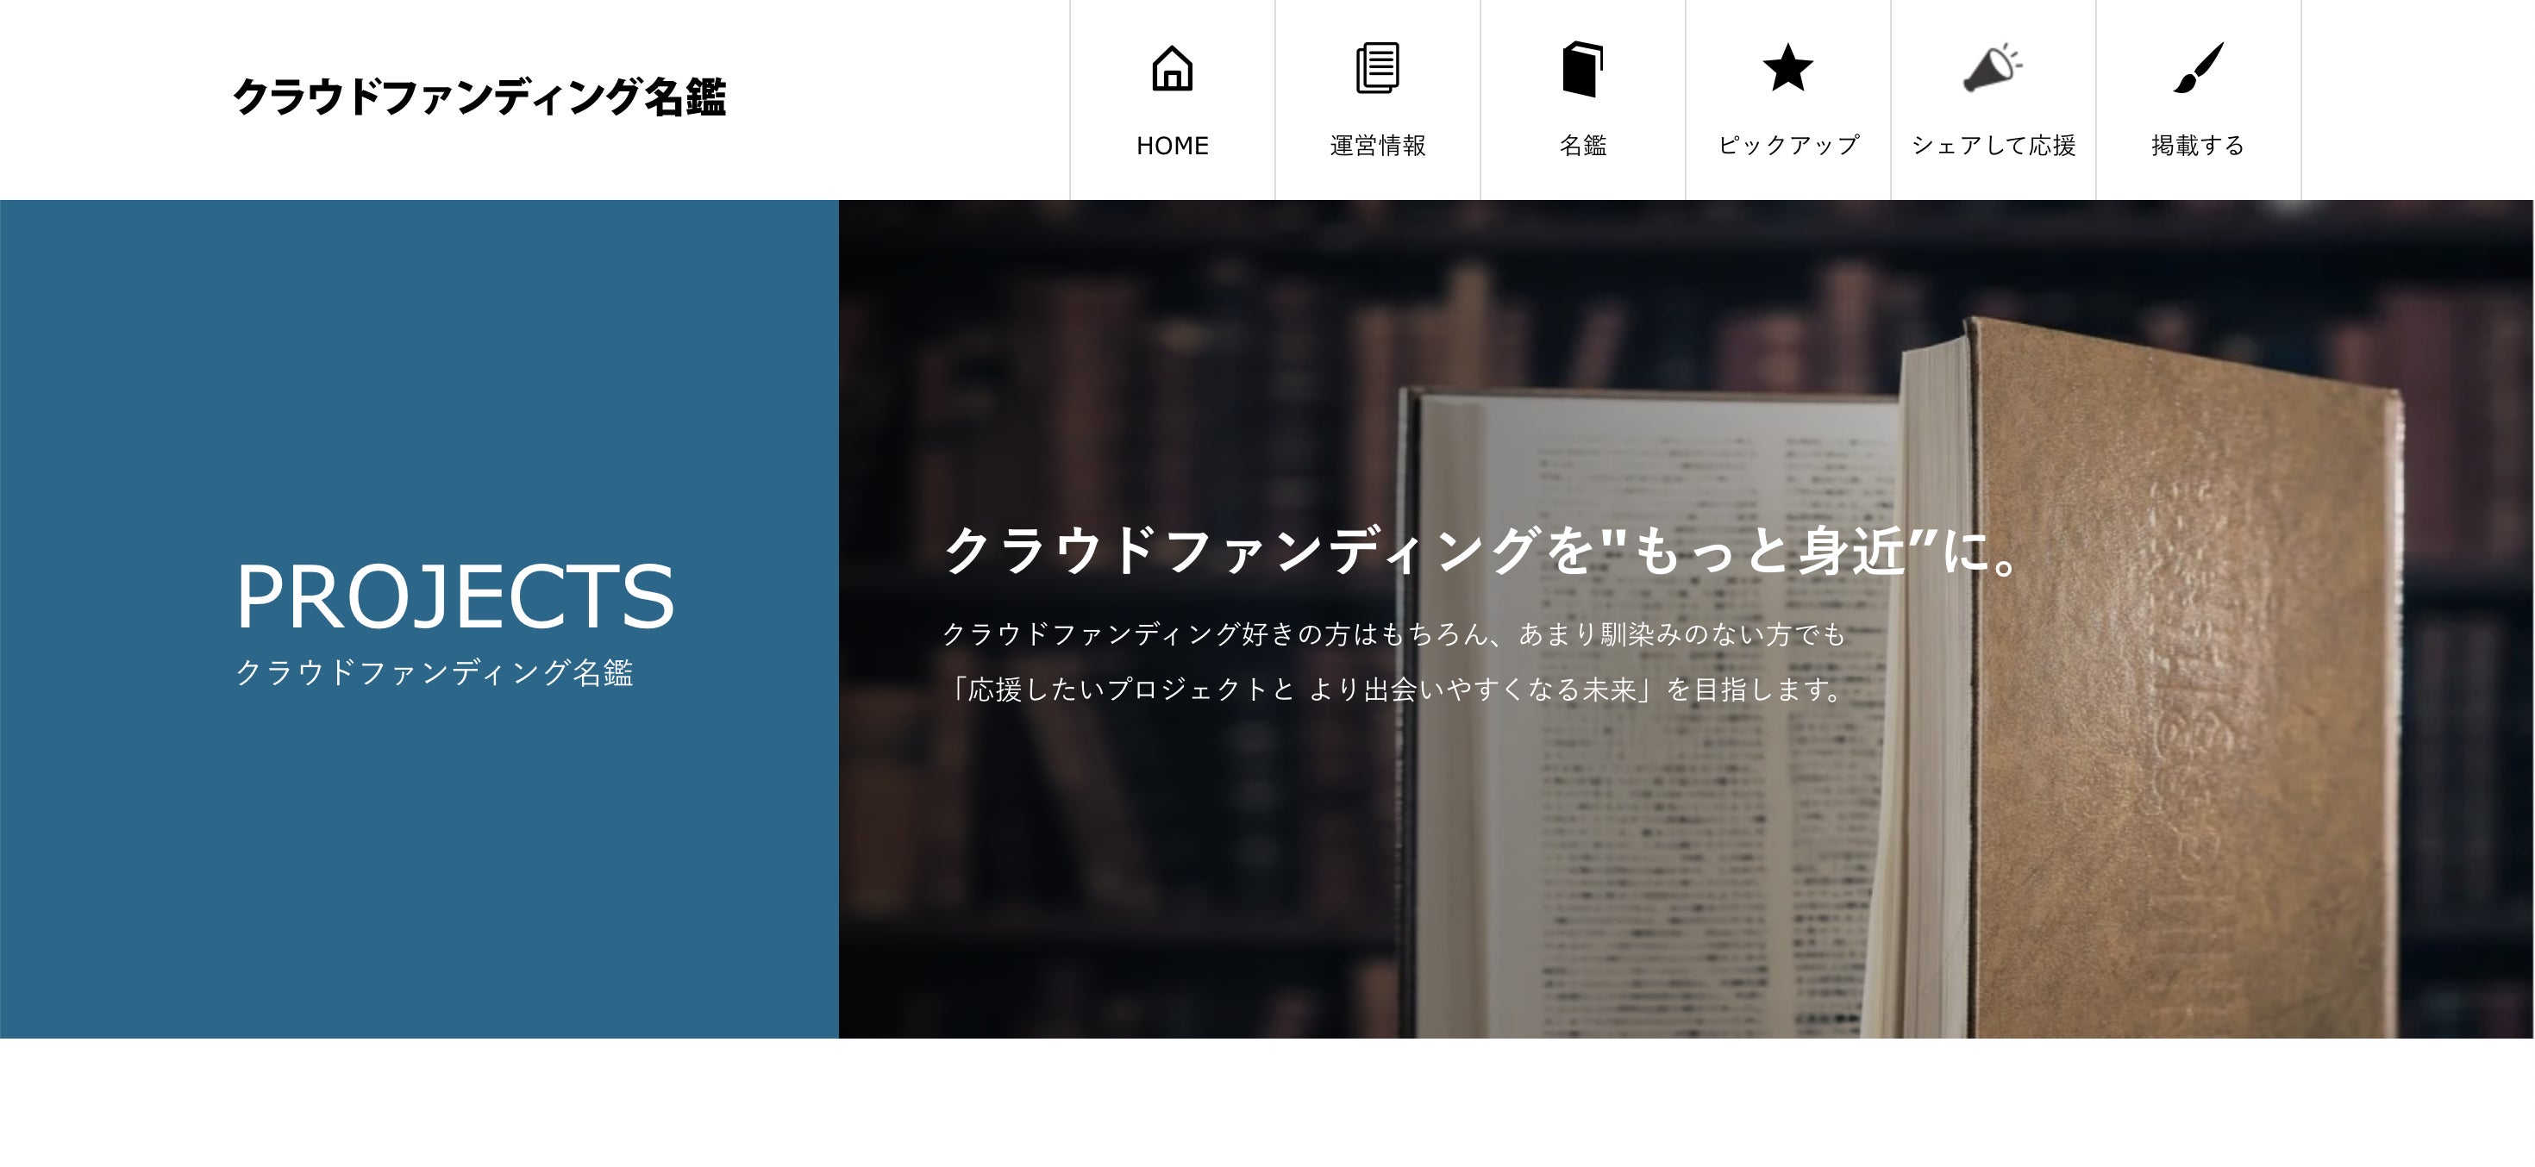Click the シェアして応援 megaphone icon
2535x1167 pixels.
pos(1993,68)
